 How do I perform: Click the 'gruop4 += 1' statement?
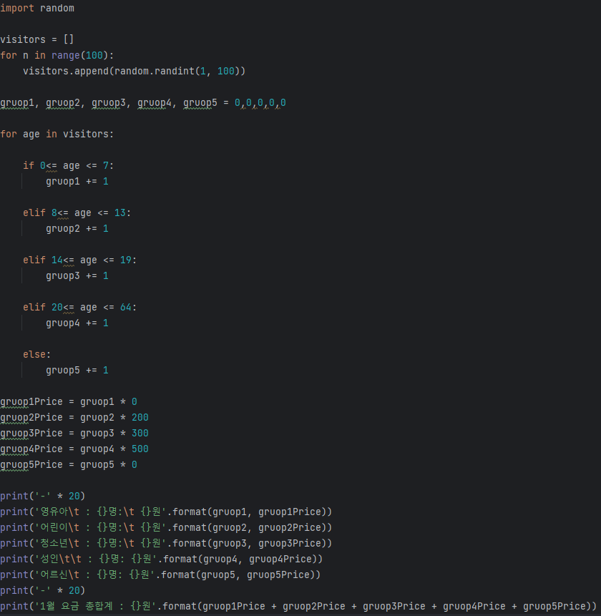[x=77, y=323]
